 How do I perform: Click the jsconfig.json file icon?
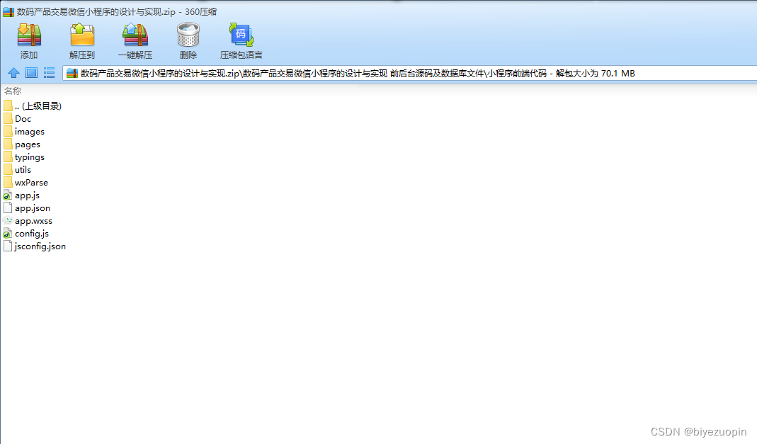8,246
